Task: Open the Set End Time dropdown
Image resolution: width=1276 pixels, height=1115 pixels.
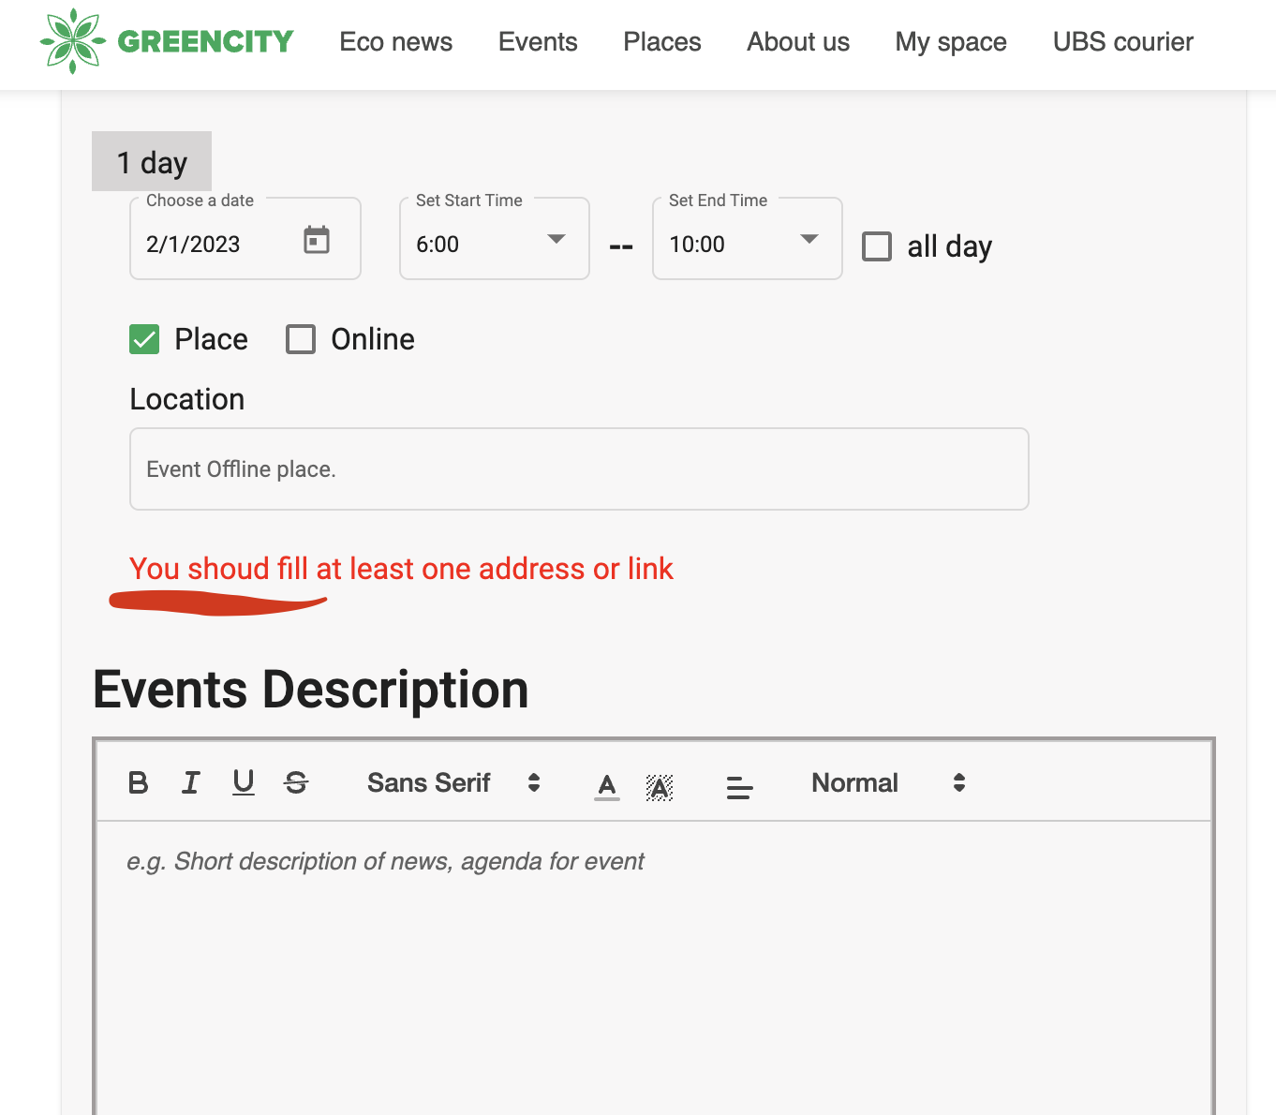Action: [809, 240]
